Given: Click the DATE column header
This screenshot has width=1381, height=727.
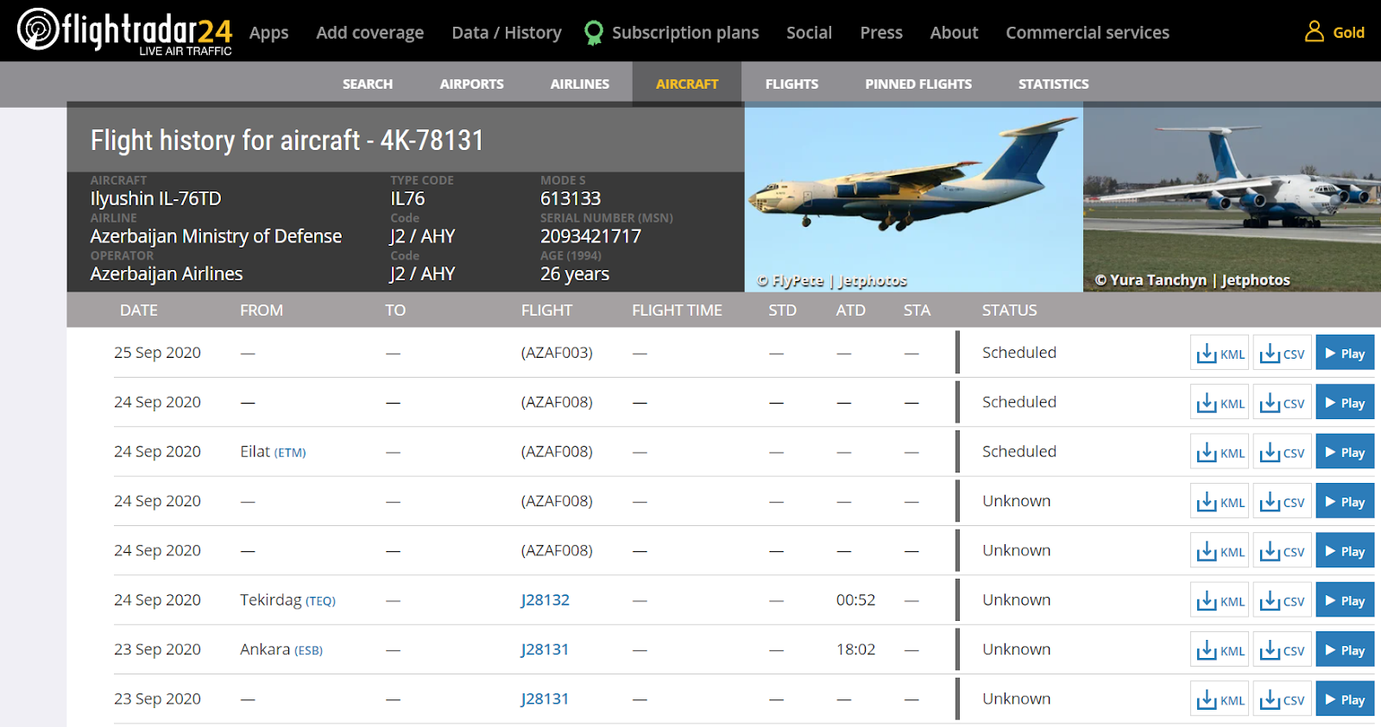Looking at the screenshot, I should (x=139, y=310).
